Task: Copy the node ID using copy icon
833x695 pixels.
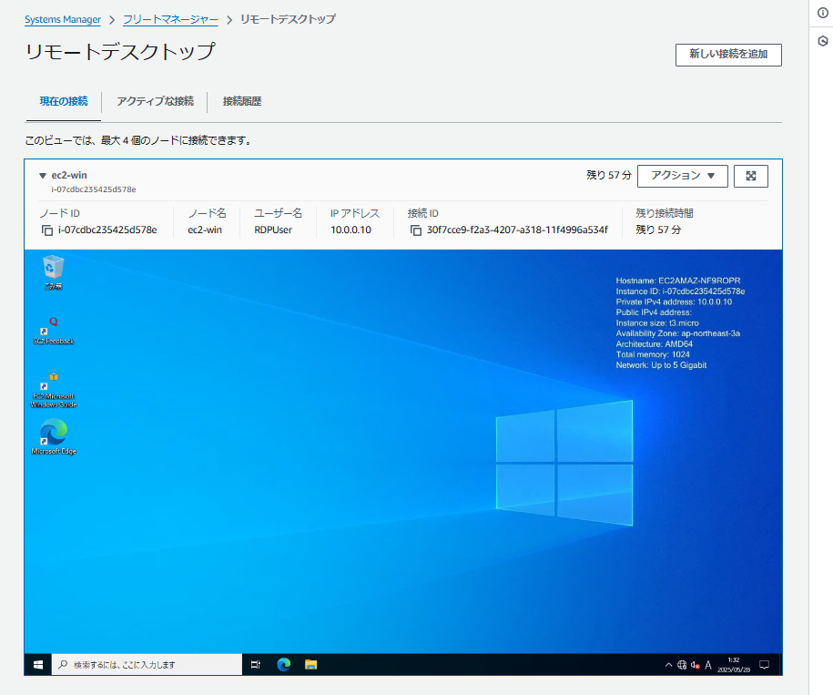Action: click(x=47, y=230)
